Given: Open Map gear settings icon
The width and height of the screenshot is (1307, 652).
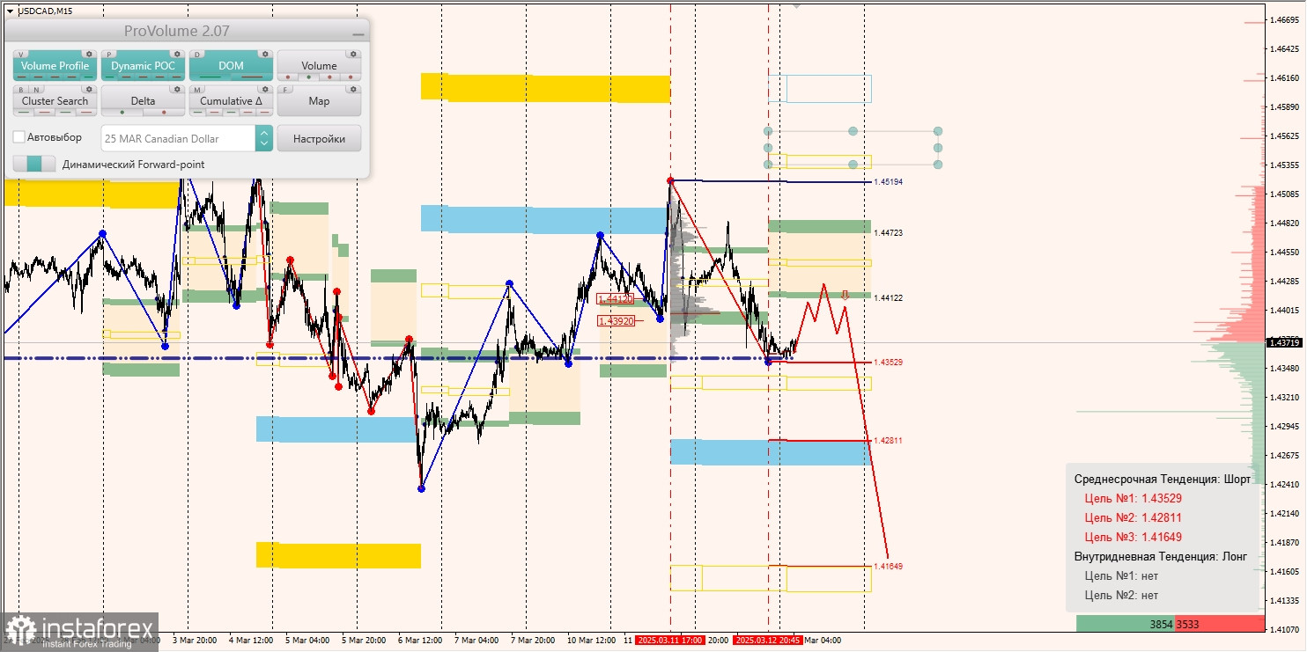Looking at the screenshot, I should [353, 90].
